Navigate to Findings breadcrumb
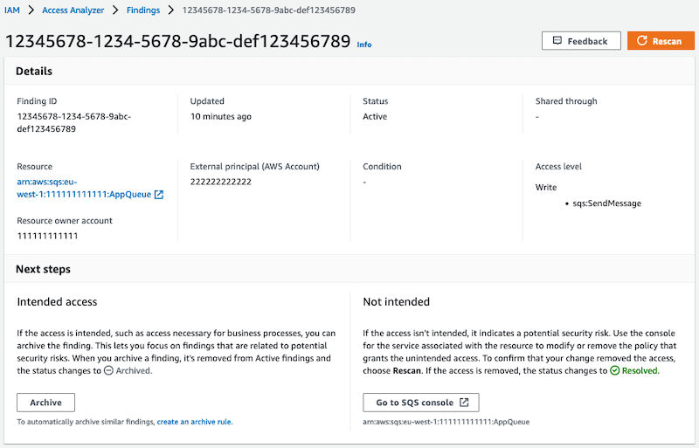This screenshot has width=699, height=448. [x=143, y=10]
